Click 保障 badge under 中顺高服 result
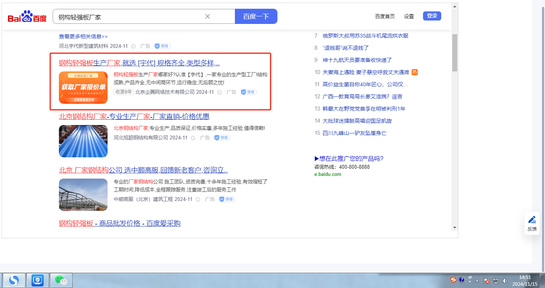 coord(227,199)
